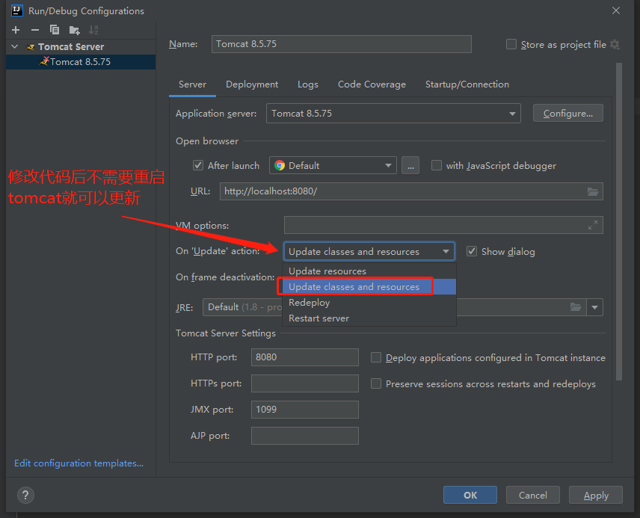Enable Deploy applications configured in Tomcat instance
The height and width of the screenshot is (518, 640).
pyautogui.click(x=376, y=357)
